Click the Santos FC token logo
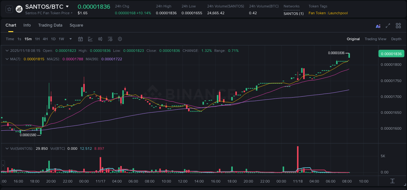 click(19, 9)
